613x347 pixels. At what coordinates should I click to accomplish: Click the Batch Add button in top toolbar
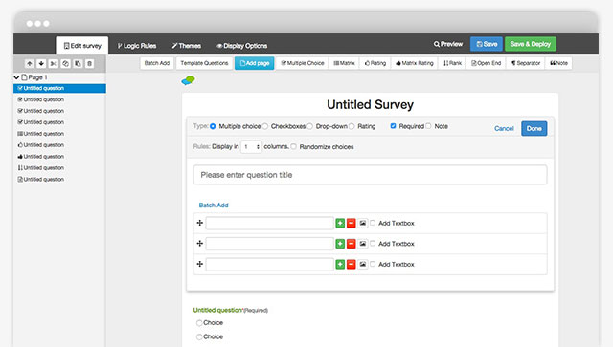(157, 63)
